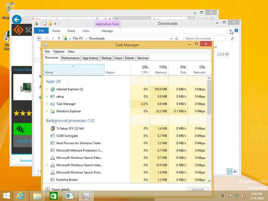Open the Explorer Share ribbon tab
Viewport: 268px width, 201px height.
coord(71,31)
